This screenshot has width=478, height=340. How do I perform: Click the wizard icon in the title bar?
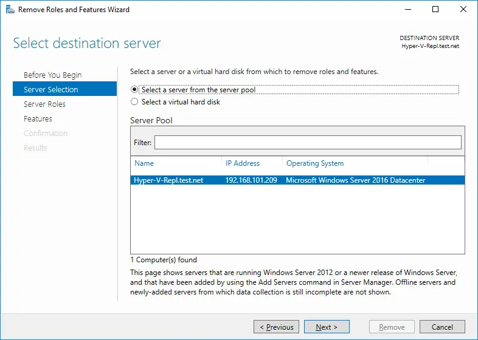coord(10,10)
